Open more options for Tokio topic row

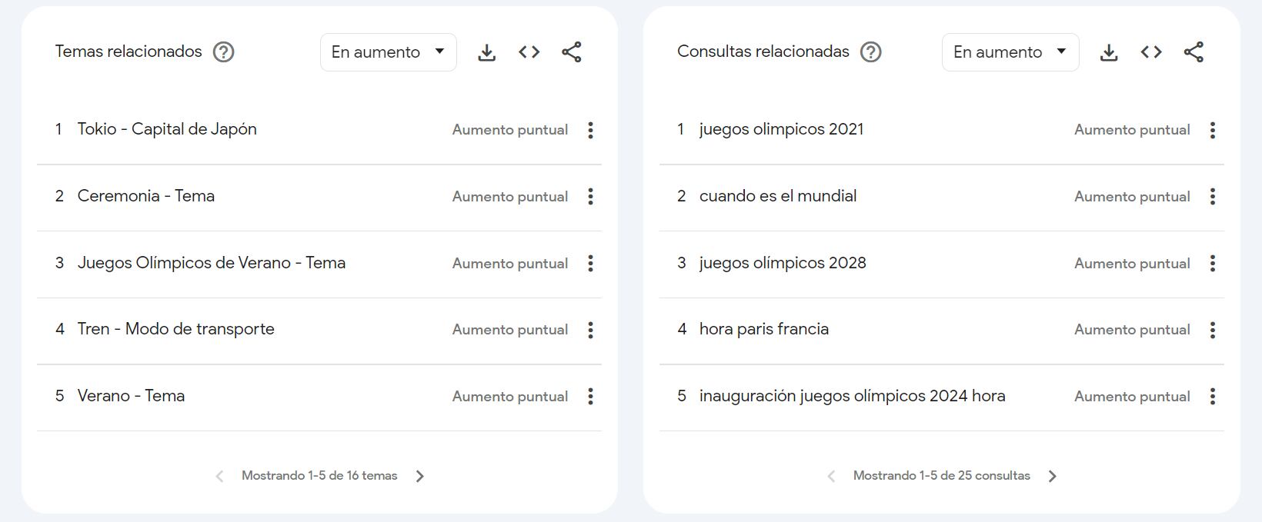click(590, 130)
